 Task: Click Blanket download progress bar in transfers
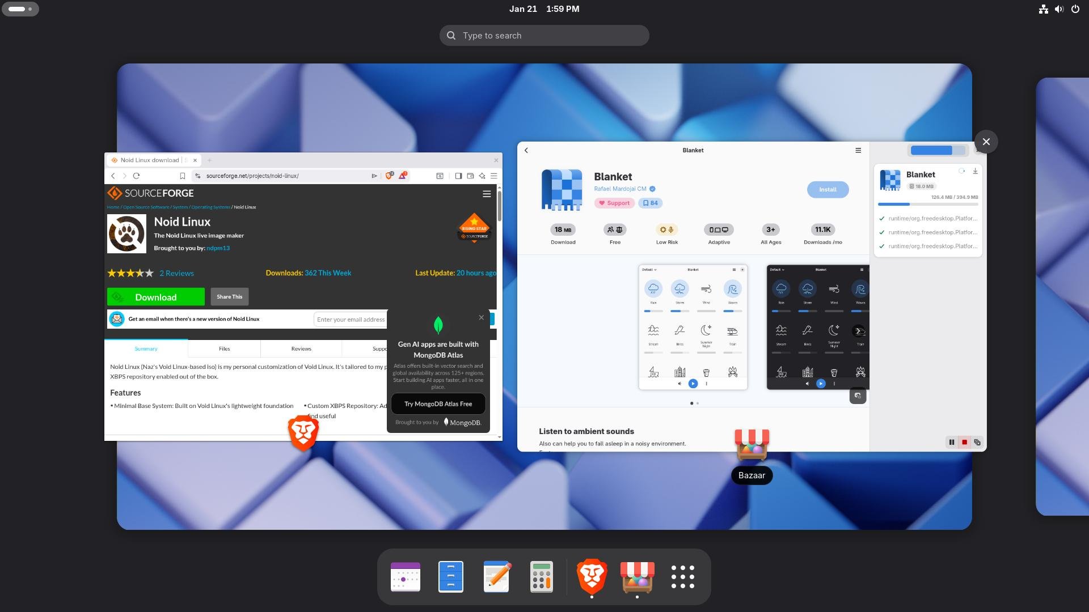pyautogui.click(x=928, y=204)
